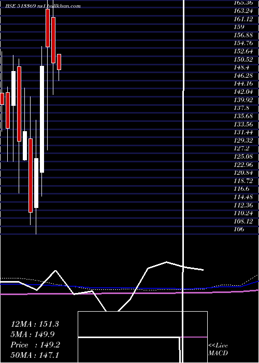
Task: Click the 129.32 price axis label
Action: (x=243, y=141)
